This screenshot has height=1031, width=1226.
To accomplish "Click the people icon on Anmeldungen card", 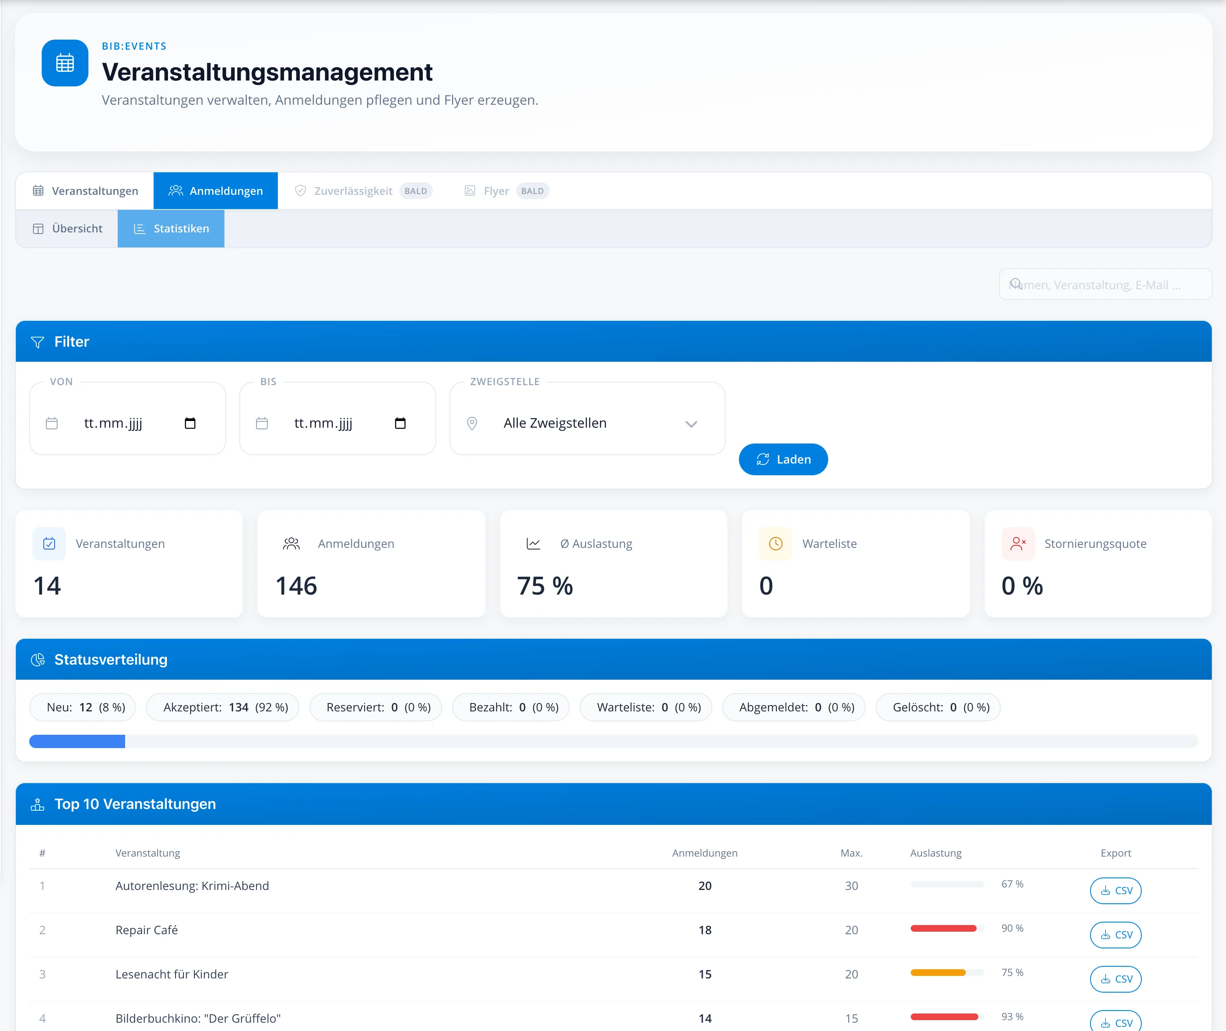I will tap(291, 544).
